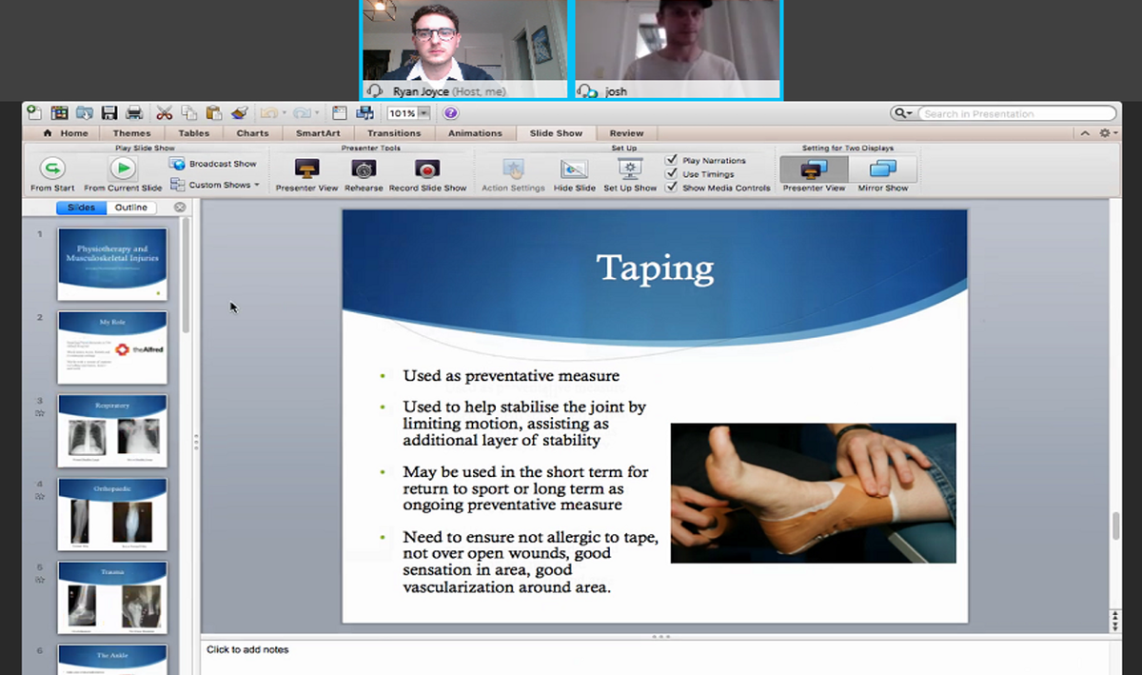Click the Print icon in toolbar
This screenshot has width=1142, height=675.
(x=134, y=112)
